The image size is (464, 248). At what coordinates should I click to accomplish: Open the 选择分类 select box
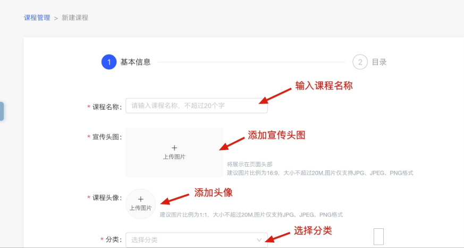pyautogui.click(x=191, y=240)
